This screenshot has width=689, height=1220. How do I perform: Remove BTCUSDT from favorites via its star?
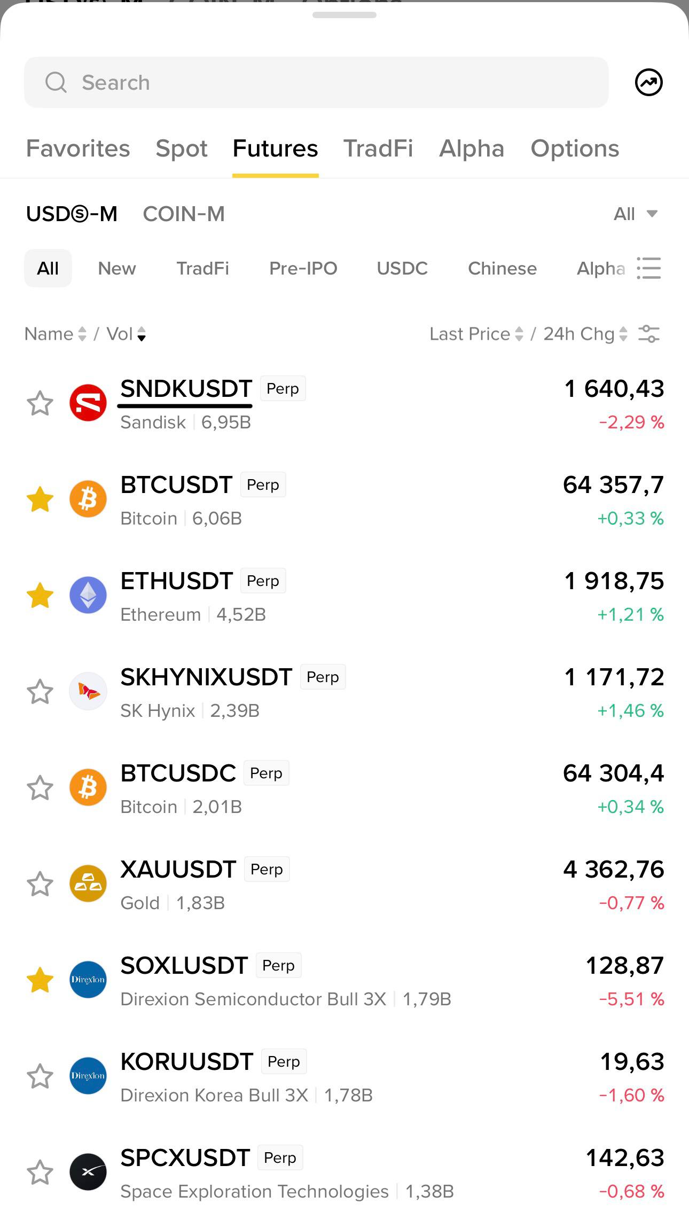[40, 499]
